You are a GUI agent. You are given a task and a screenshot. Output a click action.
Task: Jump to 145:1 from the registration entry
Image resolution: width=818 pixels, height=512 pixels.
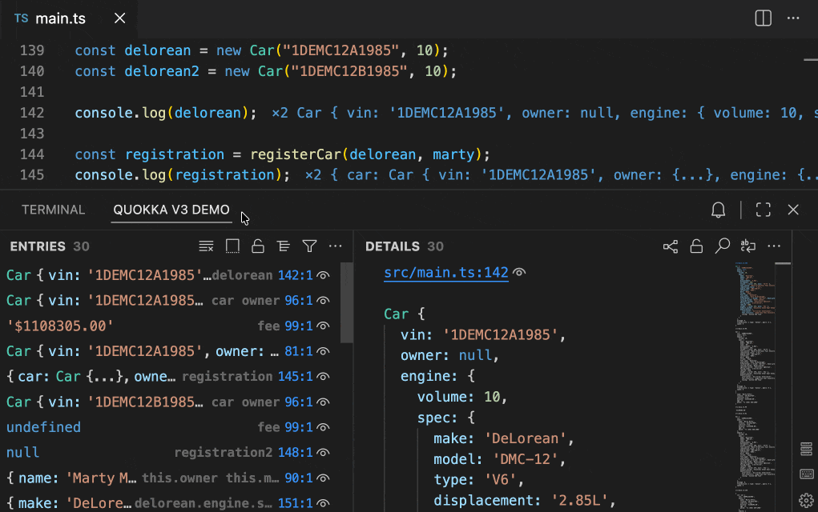pyautogui.click(x=295, y=377)
